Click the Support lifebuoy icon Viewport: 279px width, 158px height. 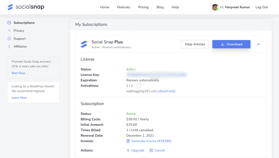9,39
